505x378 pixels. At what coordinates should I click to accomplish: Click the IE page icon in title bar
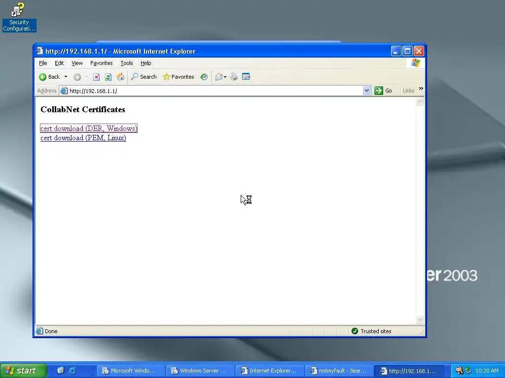39,51
